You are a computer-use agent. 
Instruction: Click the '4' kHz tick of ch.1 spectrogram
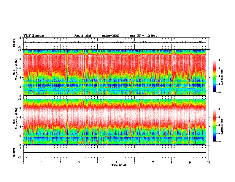tap(20, 78)
